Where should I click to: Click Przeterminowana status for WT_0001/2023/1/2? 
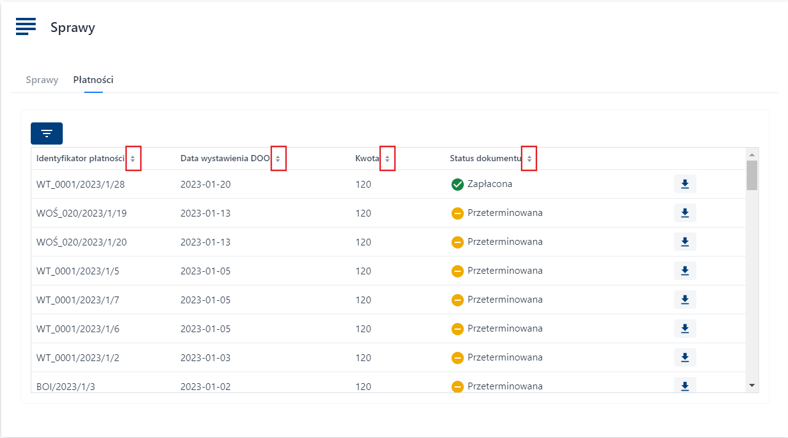coord(504,357)
